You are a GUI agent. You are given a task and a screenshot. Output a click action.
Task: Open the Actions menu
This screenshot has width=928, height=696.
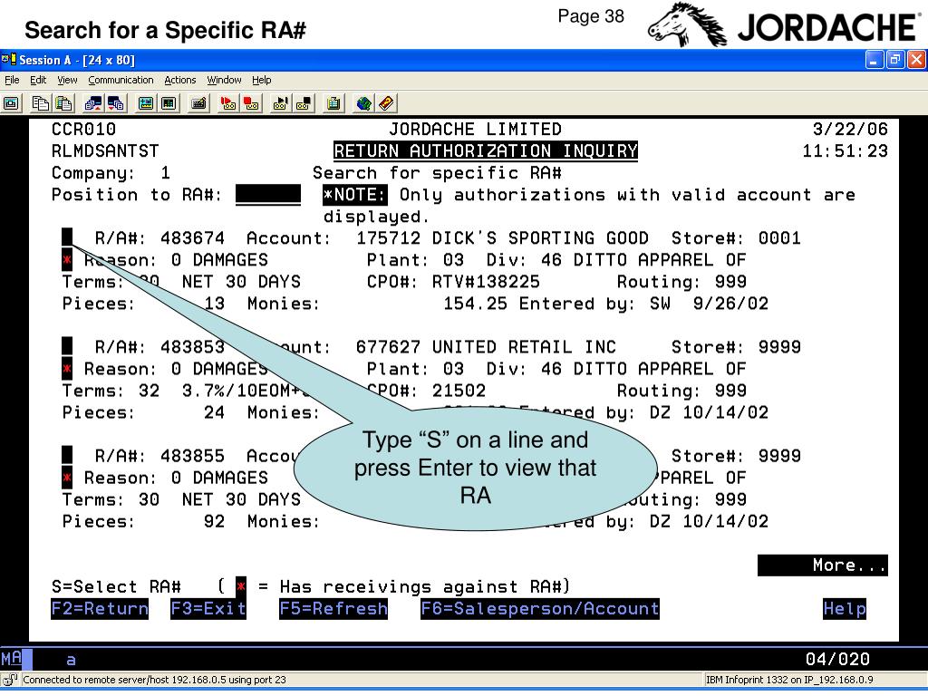(x=180, y=80)
